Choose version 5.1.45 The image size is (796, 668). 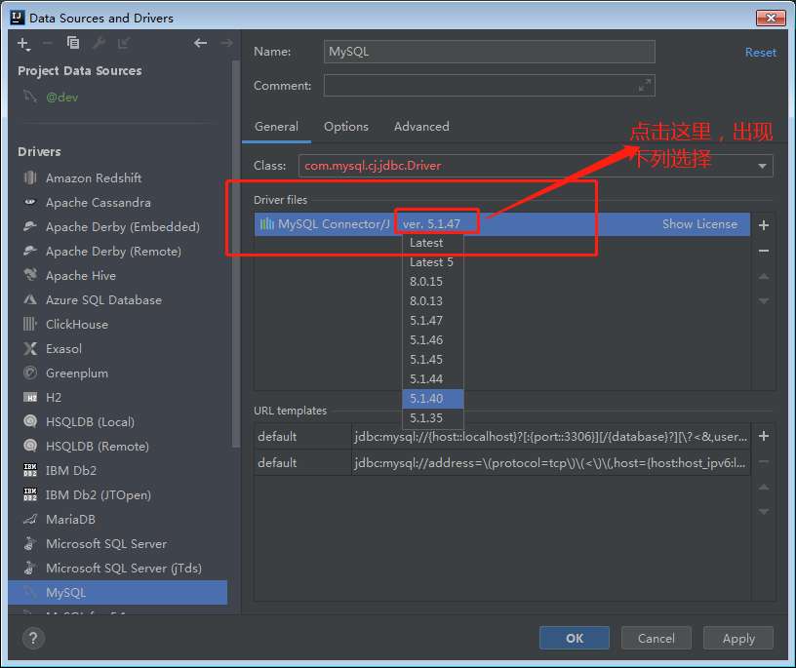point(433,360)
